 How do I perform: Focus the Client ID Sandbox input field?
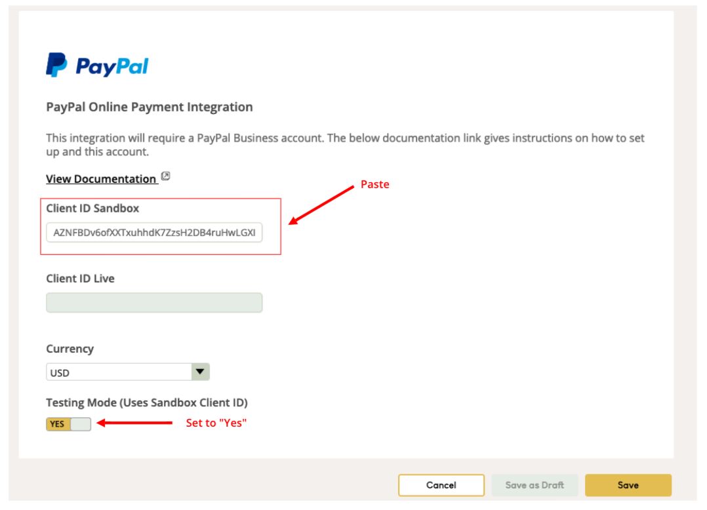[x=154, y=232]
